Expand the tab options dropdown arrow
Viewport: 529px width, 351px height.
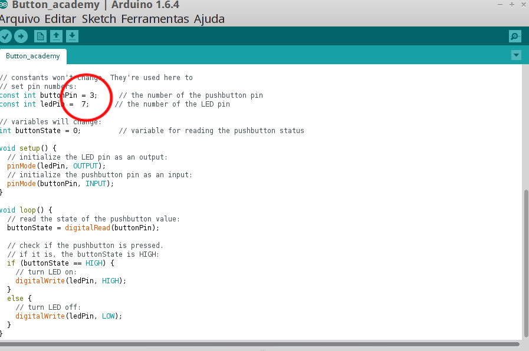516,55
